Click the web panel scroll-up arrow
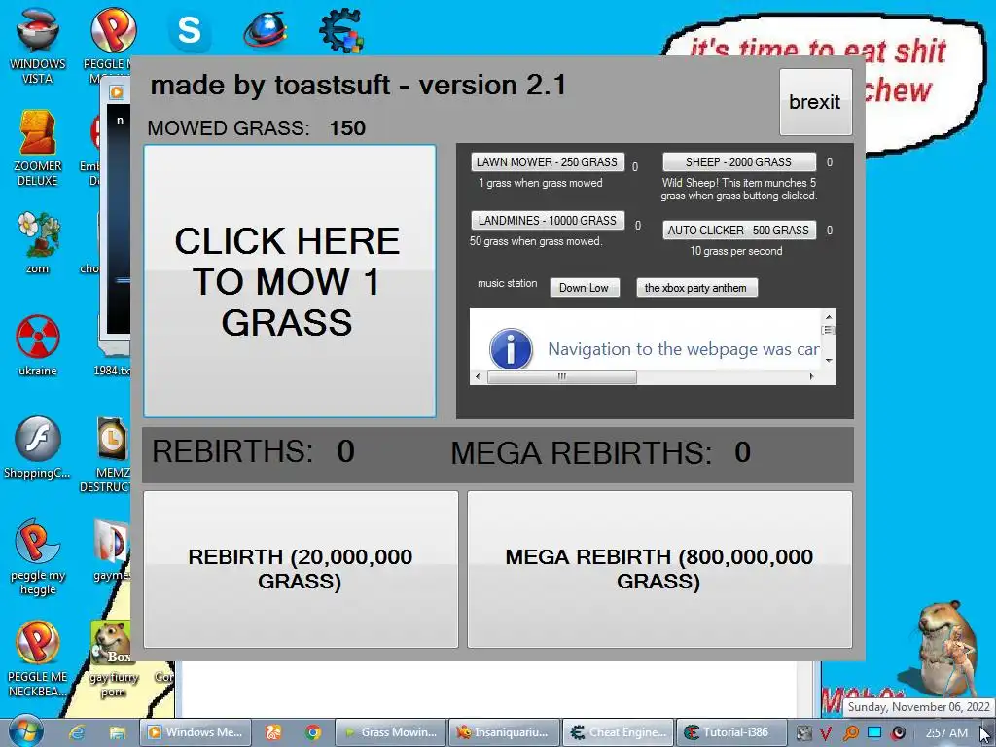Viewport: 996px width, 747px height. (829, 316)
